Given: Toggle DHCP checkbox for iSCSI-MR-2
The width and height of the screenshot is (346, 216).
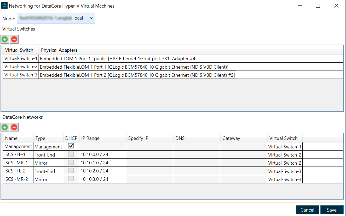Looking at the screenshot, I should pyautogui.click(x=71, y=179).
